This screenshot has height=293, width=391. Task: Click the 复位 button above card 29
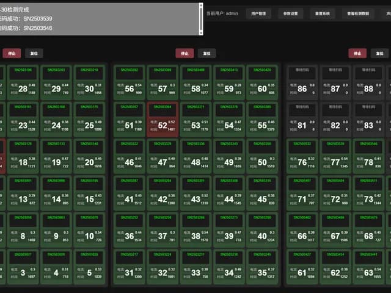pyautogui.click(x=34, y=53)
